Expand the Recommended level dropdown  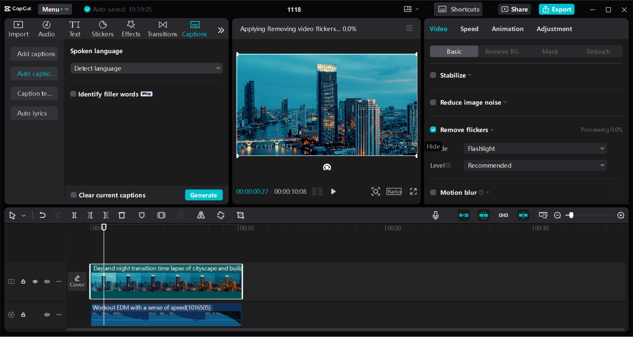[x=535, y=165]
